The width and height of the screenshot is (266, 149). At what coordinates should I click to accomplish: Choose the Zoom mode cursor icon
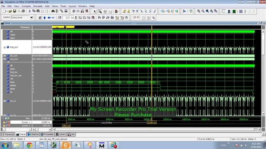[100, 12]
